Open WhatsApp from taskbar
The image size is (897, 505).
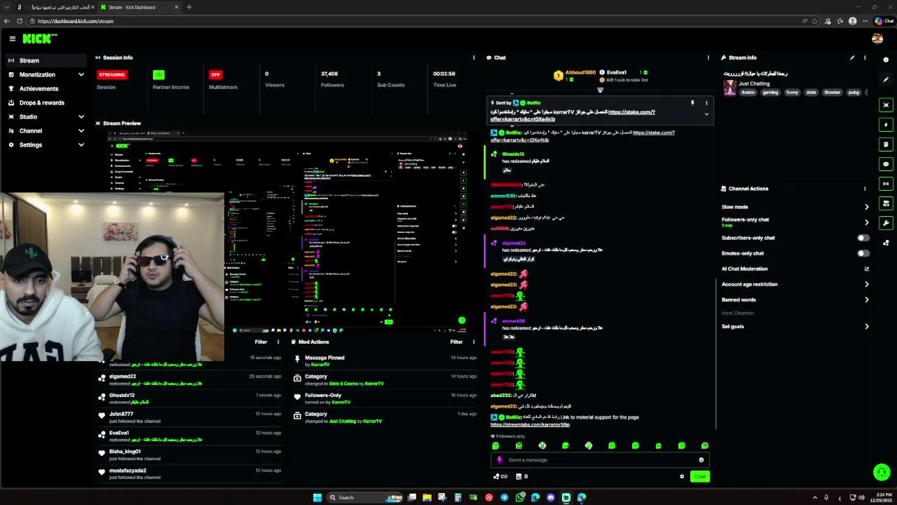[x=520, y=497]
